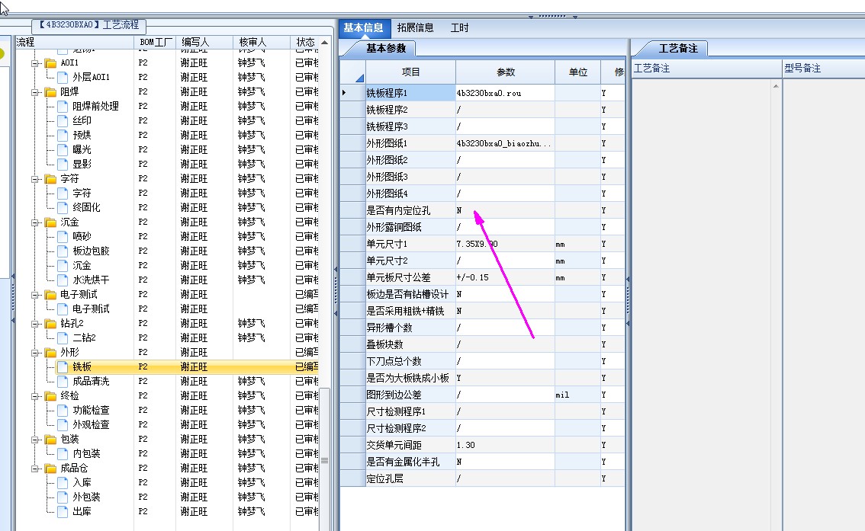Click the 内包装 document icon
Viewport: 865px width, 531px height.
pos(63,454)
